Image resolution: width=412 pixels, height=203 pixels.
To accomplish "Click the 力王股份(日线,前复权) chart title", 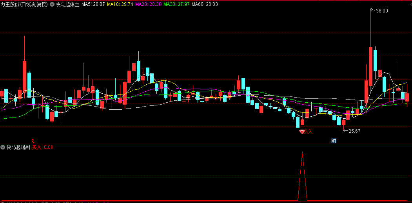I will (x=24, y=4).
